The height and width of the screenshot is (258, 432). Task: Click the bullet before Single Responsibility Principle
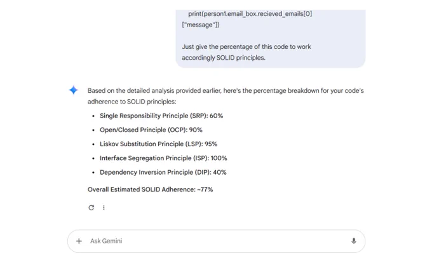[93, 116]
